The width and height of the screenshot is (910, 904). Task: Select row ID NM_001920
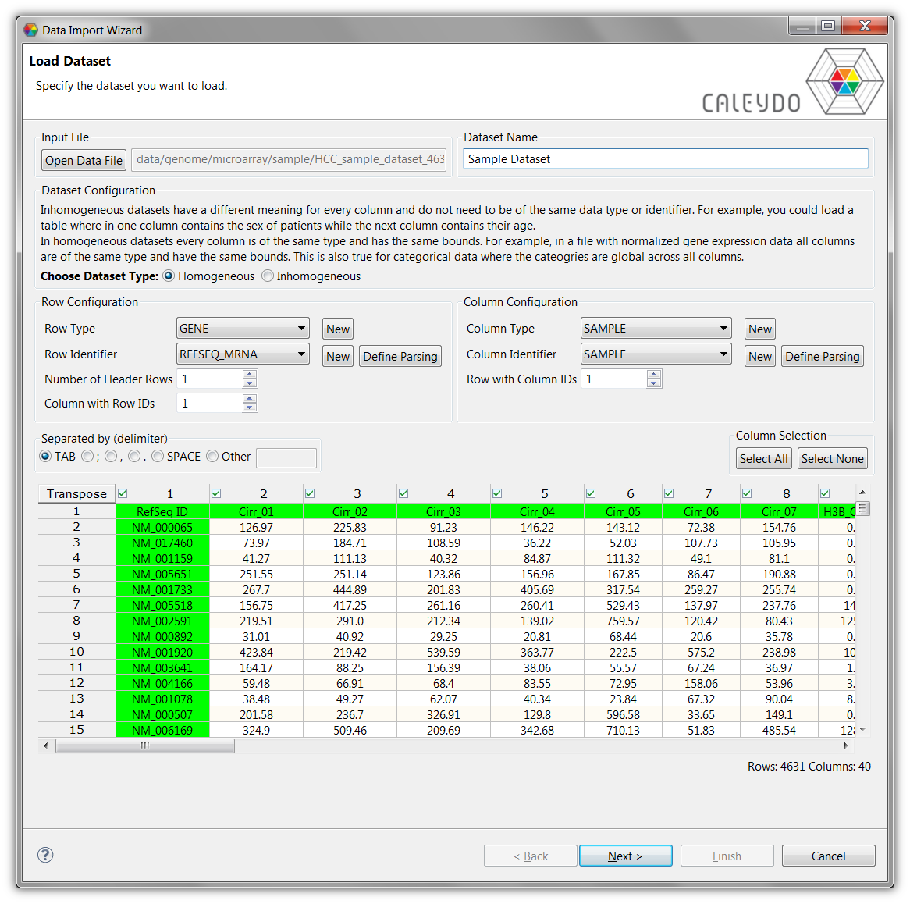[x=162, y=652]
